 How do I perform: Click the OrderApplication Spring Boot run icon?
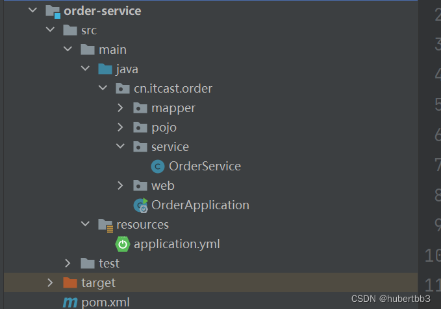coord(141,205)
